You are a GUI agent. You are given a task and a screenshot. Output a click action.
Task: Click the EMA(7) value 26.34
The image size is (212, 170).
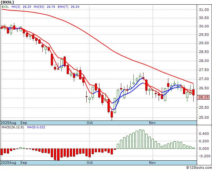tap(75, 7)
